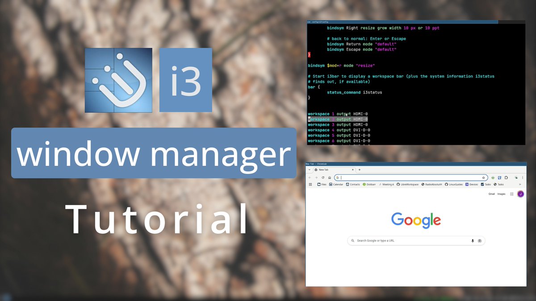Viewport: 536px width, 301px height.
Task: Click the red highlighted closing brace
Action: 309,55
